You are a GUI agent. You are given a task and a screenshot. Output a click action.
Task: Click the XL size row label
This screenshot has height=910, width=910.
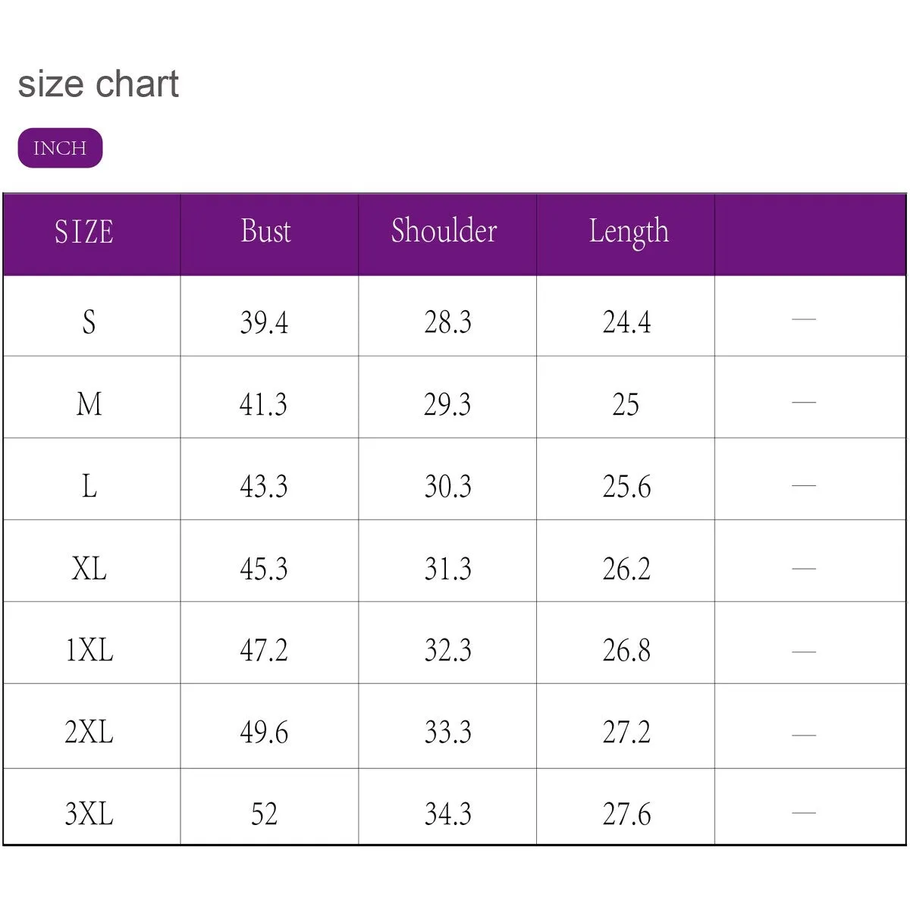89,568
